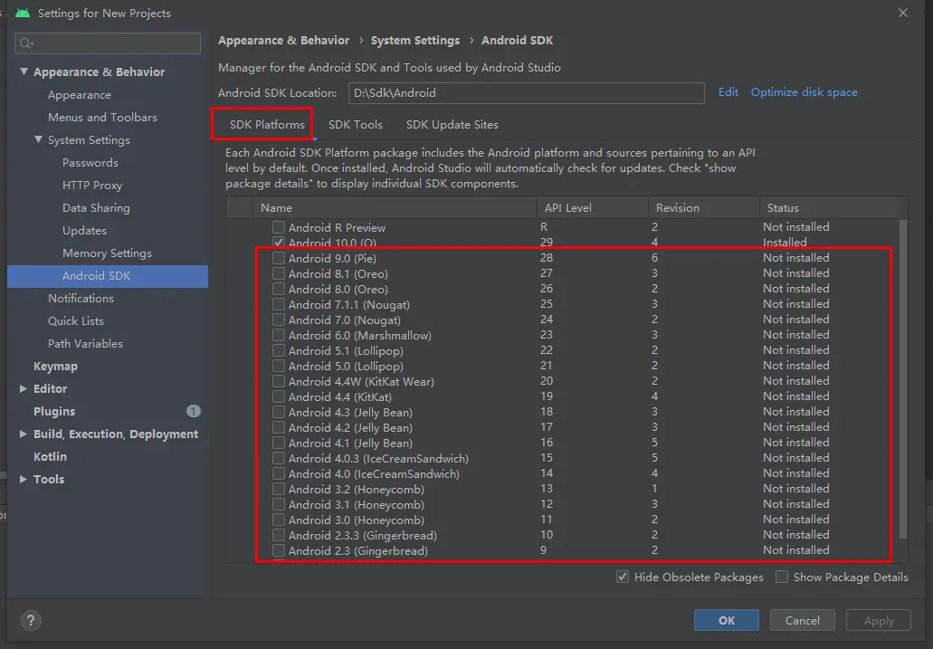The width and height of the screenshot is (933, 649).
Task: Check the Android 4.0.3 (IceCreamSandwich) checkbox
Action: click(279, 459)
